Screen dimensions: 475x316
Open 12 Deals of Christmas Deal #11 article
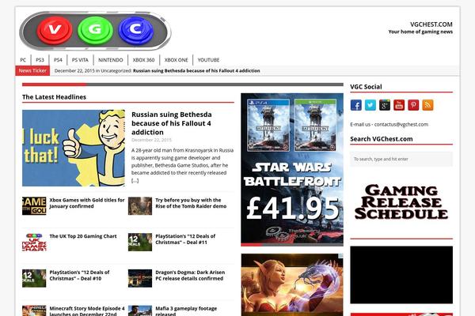click(x=185, y=239)
